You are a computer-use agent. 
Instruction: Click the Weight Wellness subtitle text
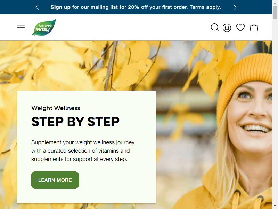pos(56,108)
